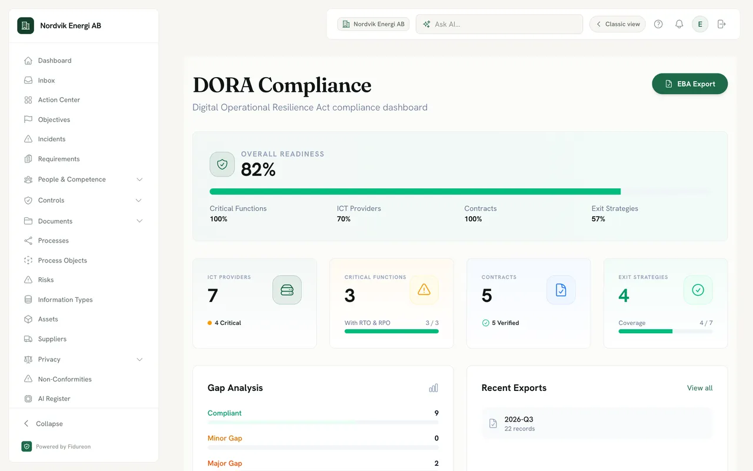Viewport: 753px width, 471px height.
Task: Click the Overall Readiness progress bar
Action: tap(459, 191)
